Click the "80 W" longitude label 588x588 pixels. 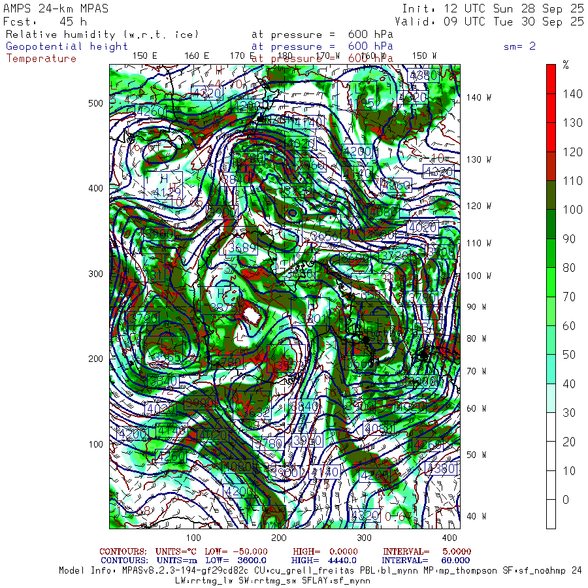pos(476,338)
